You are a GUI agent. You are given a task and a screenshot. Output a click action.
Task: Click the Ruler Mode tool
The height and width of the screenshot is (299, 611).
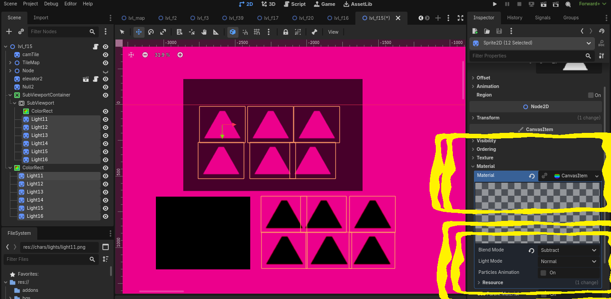pyautogui.click(x=216, y=32)
